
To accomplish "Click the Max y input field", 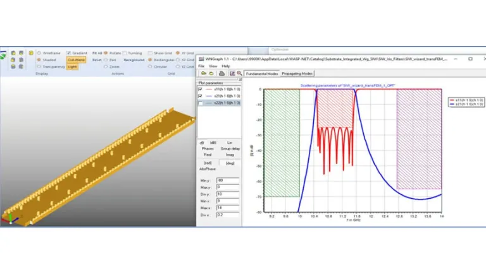I will 228,187.
